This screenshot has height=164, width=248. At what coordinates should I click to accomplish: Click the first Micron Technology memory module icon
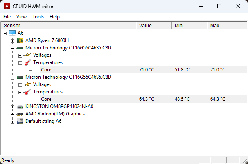tap(20, 48)
